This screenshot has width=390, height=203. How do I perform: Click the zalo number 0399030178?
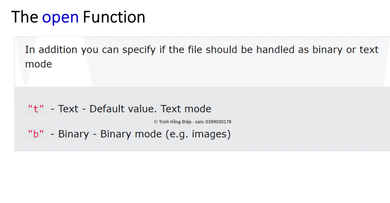click(x=218, y=122)
